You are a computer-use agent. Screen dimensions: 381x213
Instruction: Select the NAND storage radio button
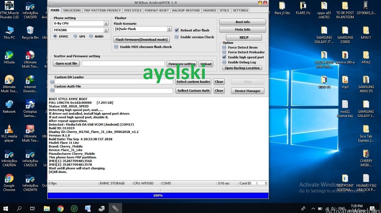point(91,36)
